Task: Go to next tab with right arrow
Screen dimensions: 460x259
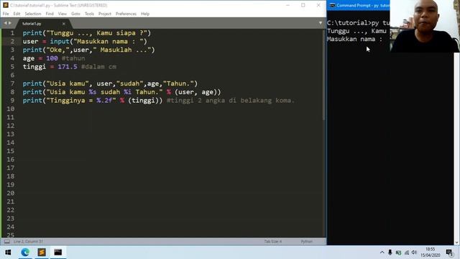Action: tap(9, 23)
